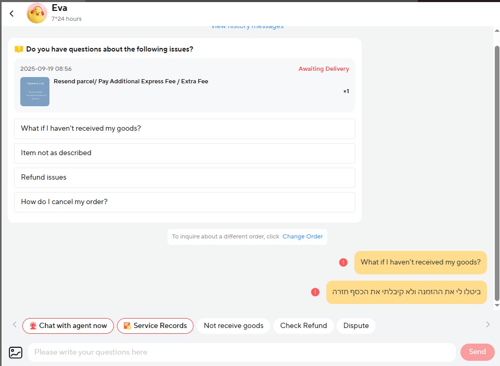Click the image upload icon
This screenshot has width=500, height=366.
16,352
